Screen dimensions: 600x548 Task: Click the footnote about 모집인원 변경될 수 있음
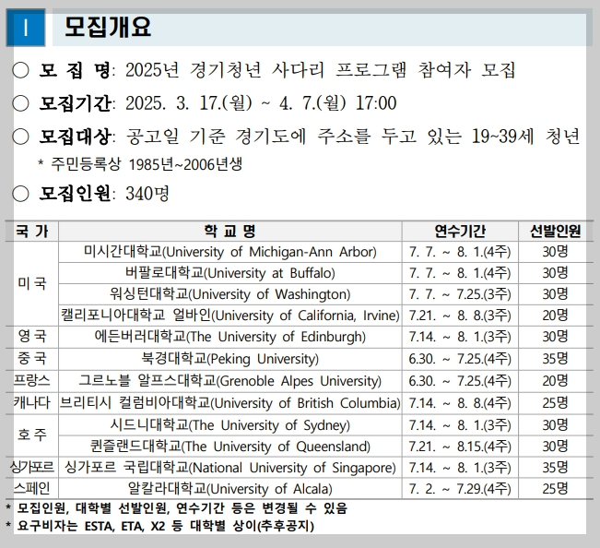(177, 508)
